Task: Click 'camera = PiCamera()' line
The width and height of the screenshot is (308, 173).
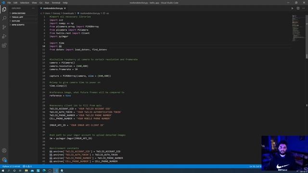Action: click(x=62, y=63)
